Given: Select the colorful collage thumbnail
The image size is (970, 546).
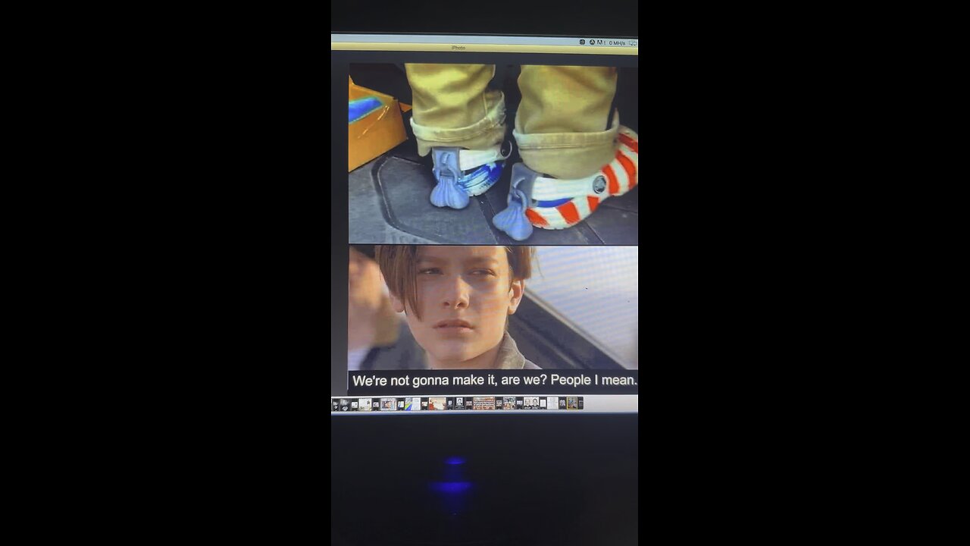Looking at the screenshot, I should pyautogui.click(x=509, y=403).
